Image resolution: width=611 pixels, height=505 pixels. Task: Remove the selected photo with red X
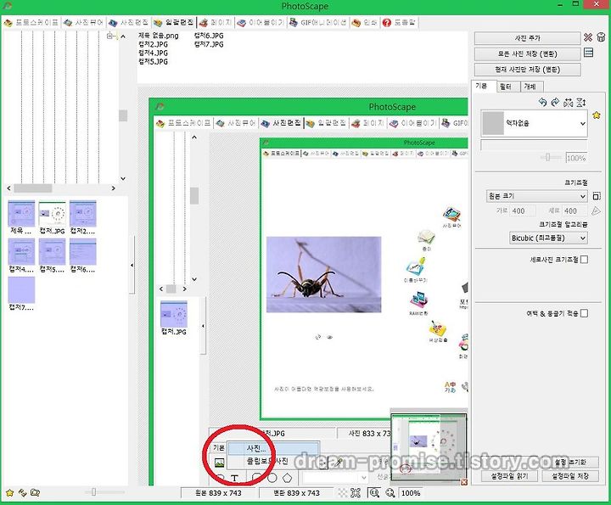pos(588,37)
